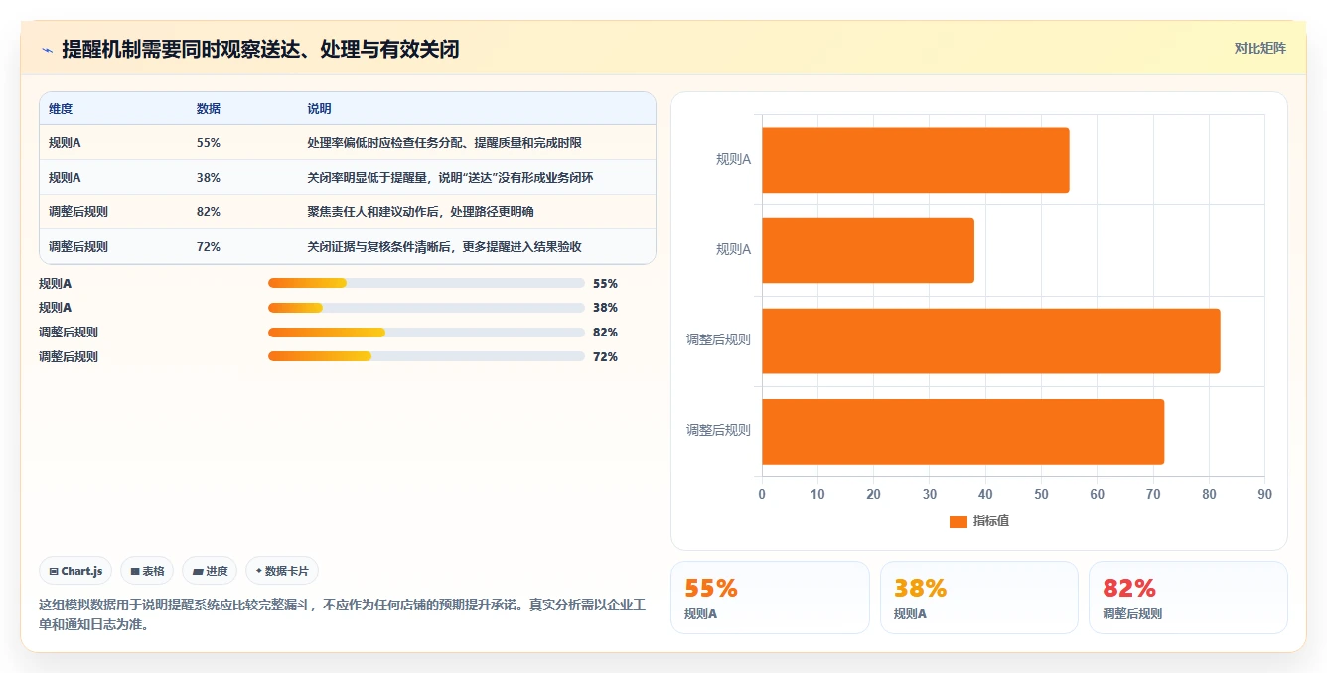Viewport: 1327px width, 673px height.
Task: Click the bar icon on the 进度 chip
Action: click(x=198, y=572)
